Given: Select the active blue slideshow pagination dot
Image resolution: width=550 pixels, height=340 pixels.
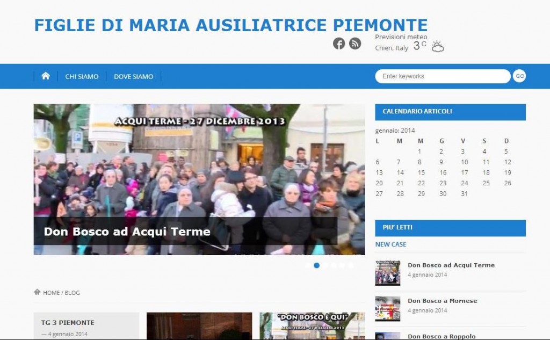Looking at the screenshot, I should coord(316,266).
